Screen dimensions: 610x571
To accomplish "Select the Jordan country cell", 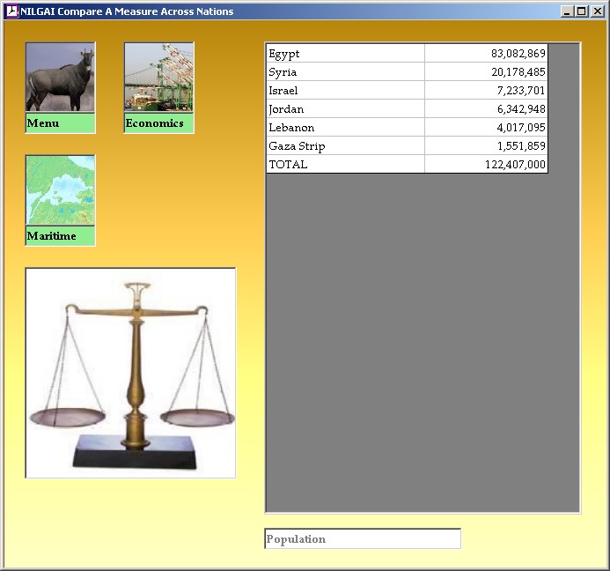I will 345,109.
